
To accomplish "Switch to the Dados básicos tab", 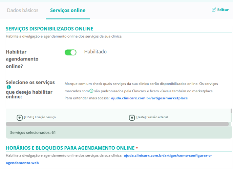I will tap(23, 10).
